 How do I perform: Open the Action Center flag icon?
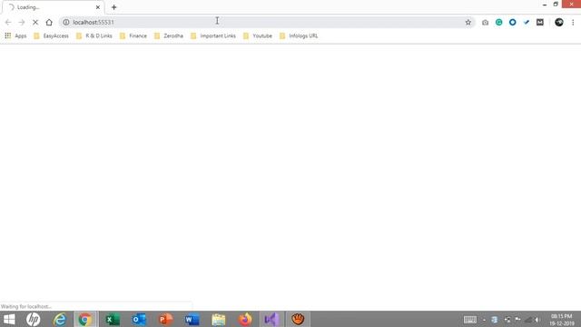(x=517, y=320)
